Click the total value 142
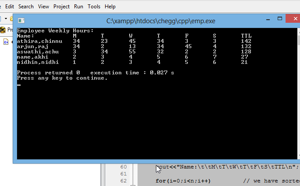The width and height of the screenshot is (300, 186). (x=246, y=41)
